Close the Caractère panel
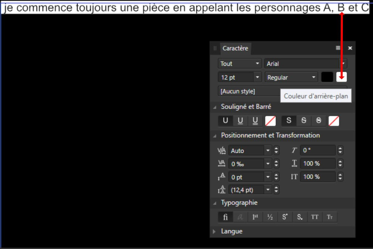The image size is (373, 249). (350, 48)
